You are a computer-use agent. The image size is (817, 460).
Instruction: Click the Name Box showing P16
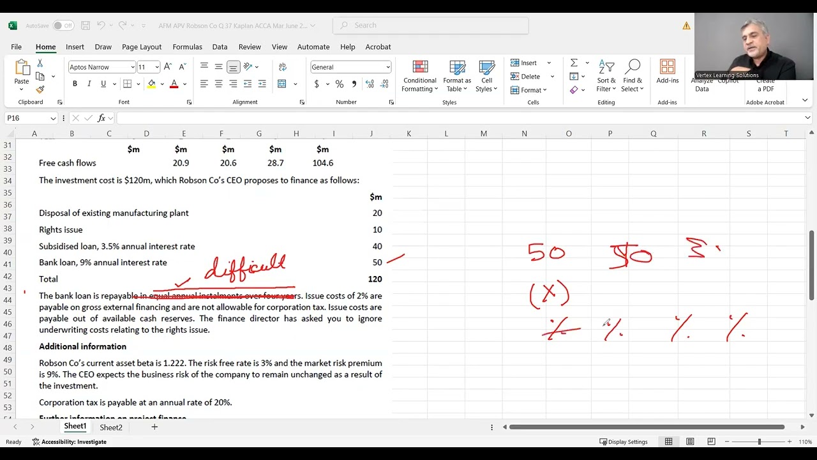(x=31, y=118)
